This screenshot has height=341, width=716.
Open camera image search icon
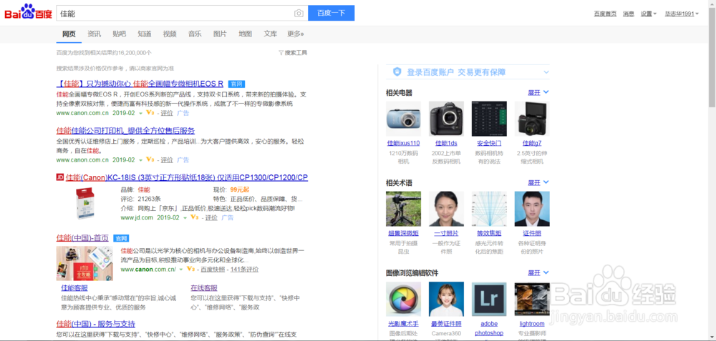298,14
